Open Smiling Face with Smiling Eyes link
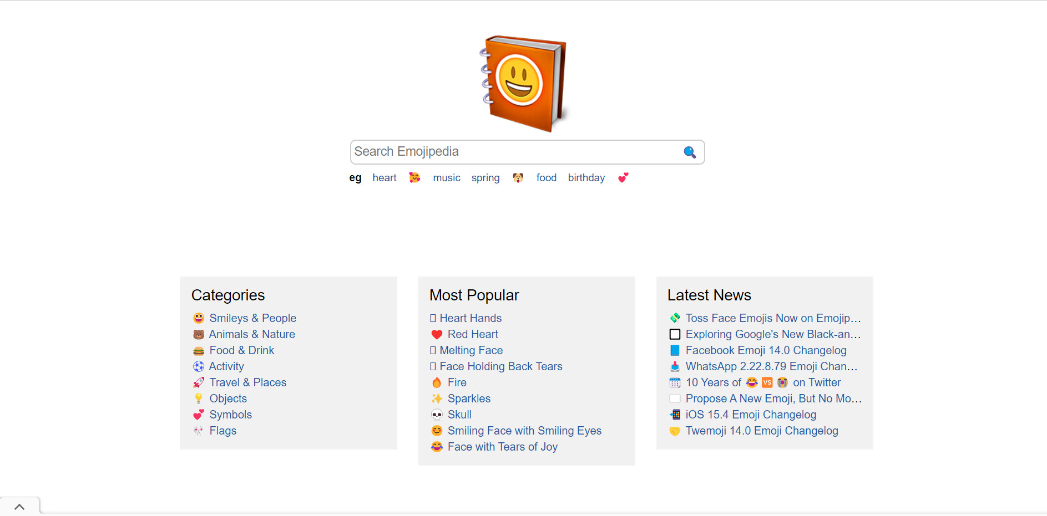1047x516 pixels. 524,431
